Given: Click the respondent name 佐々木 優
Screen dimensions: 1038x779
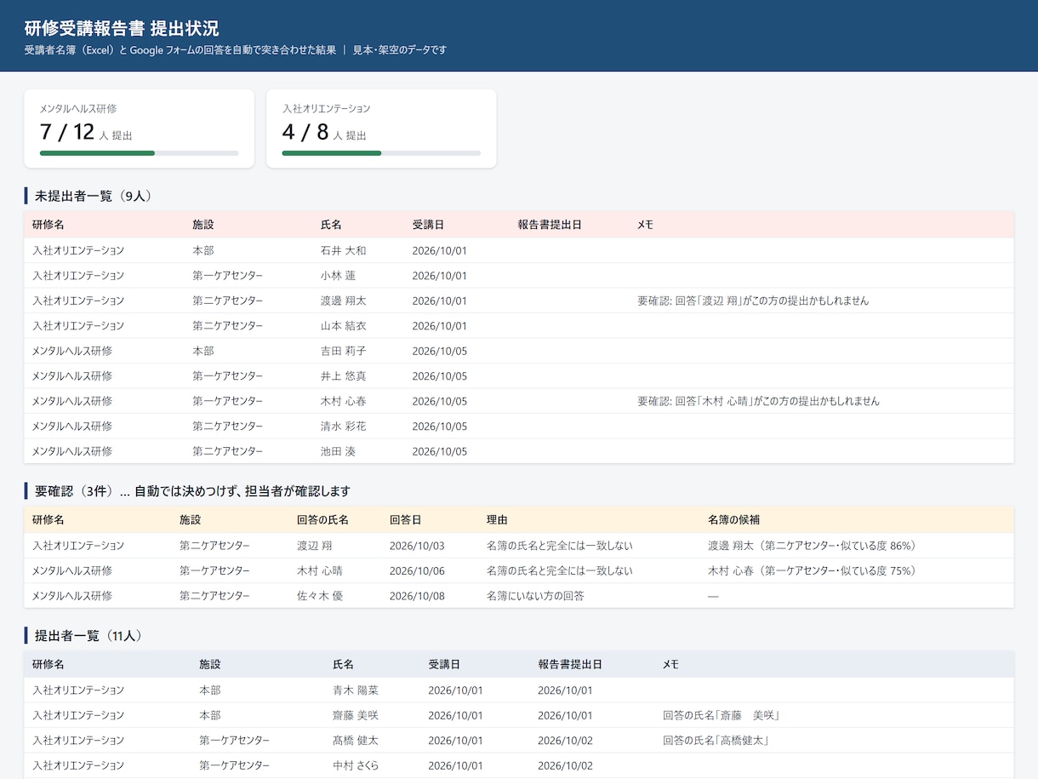Looking at the screenshot, I should click(320, 596).
